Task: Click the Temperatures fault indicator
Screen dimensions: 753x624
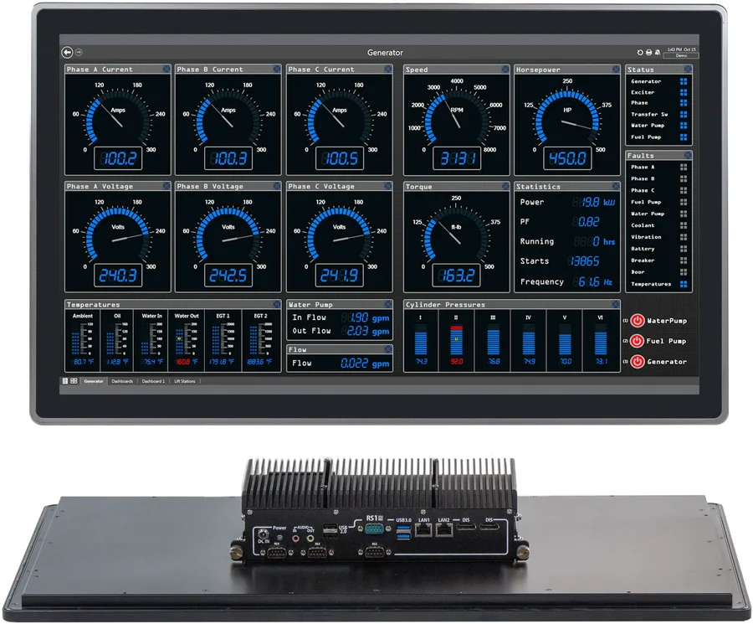Action: point(684,284)
